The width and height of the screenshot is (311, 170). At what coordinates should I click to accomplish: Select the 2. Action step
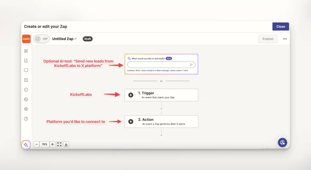click(x=161, y=122)
